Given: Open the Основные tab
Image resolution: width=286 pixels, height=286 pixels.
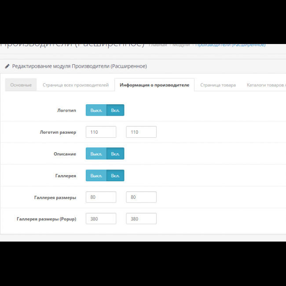Looking at the screenshot, I should pos(21,85).
